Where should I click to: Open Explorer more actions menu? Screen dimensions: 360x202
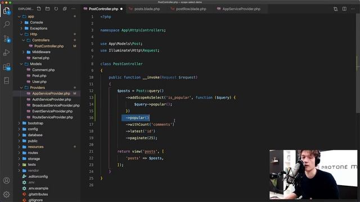73,9
